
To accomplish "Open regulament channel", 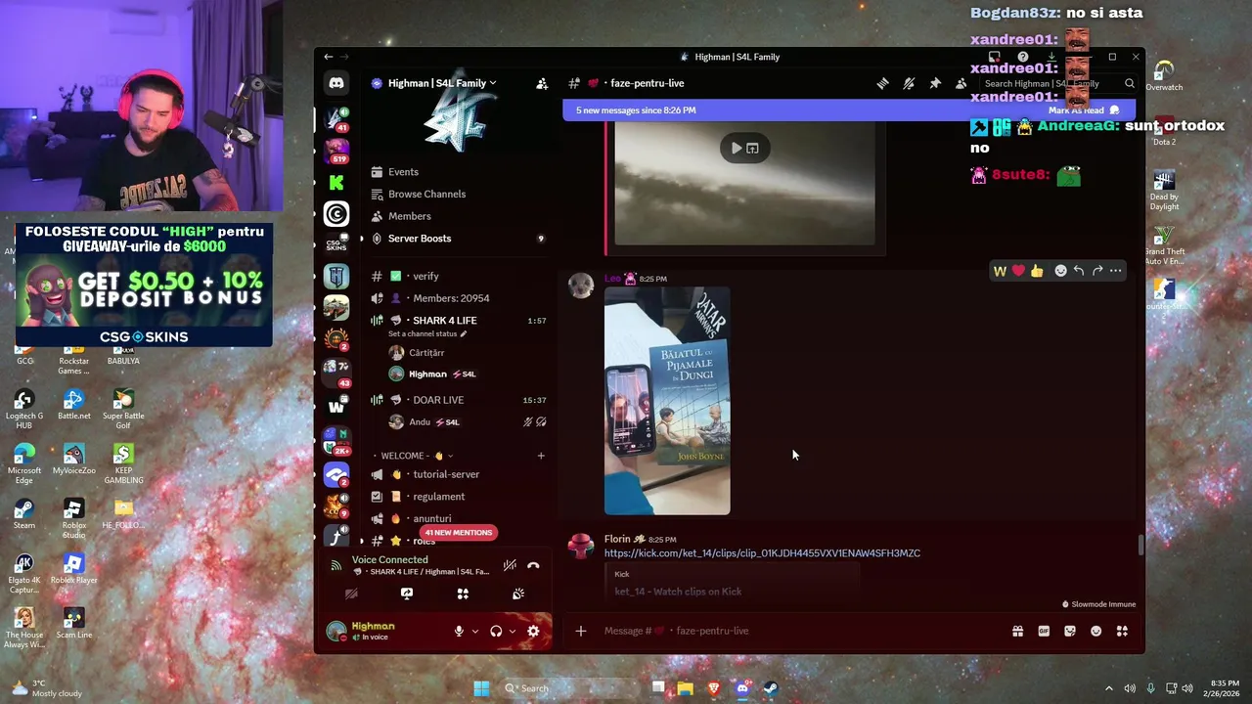I will click(438, 497).
